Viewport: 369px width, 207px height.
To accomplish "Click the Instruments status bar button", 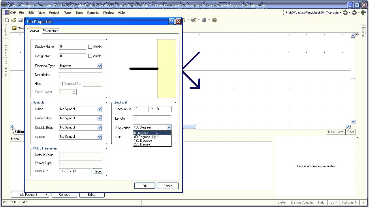I will pyautogui.click(x=350, y=202).
